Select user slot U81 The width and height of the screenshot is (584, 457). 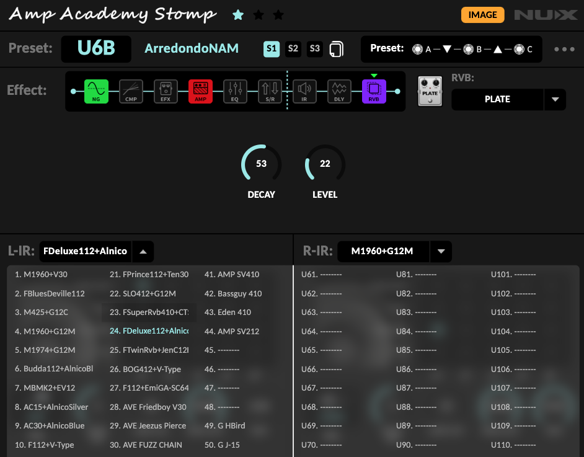tap(416, 275)
